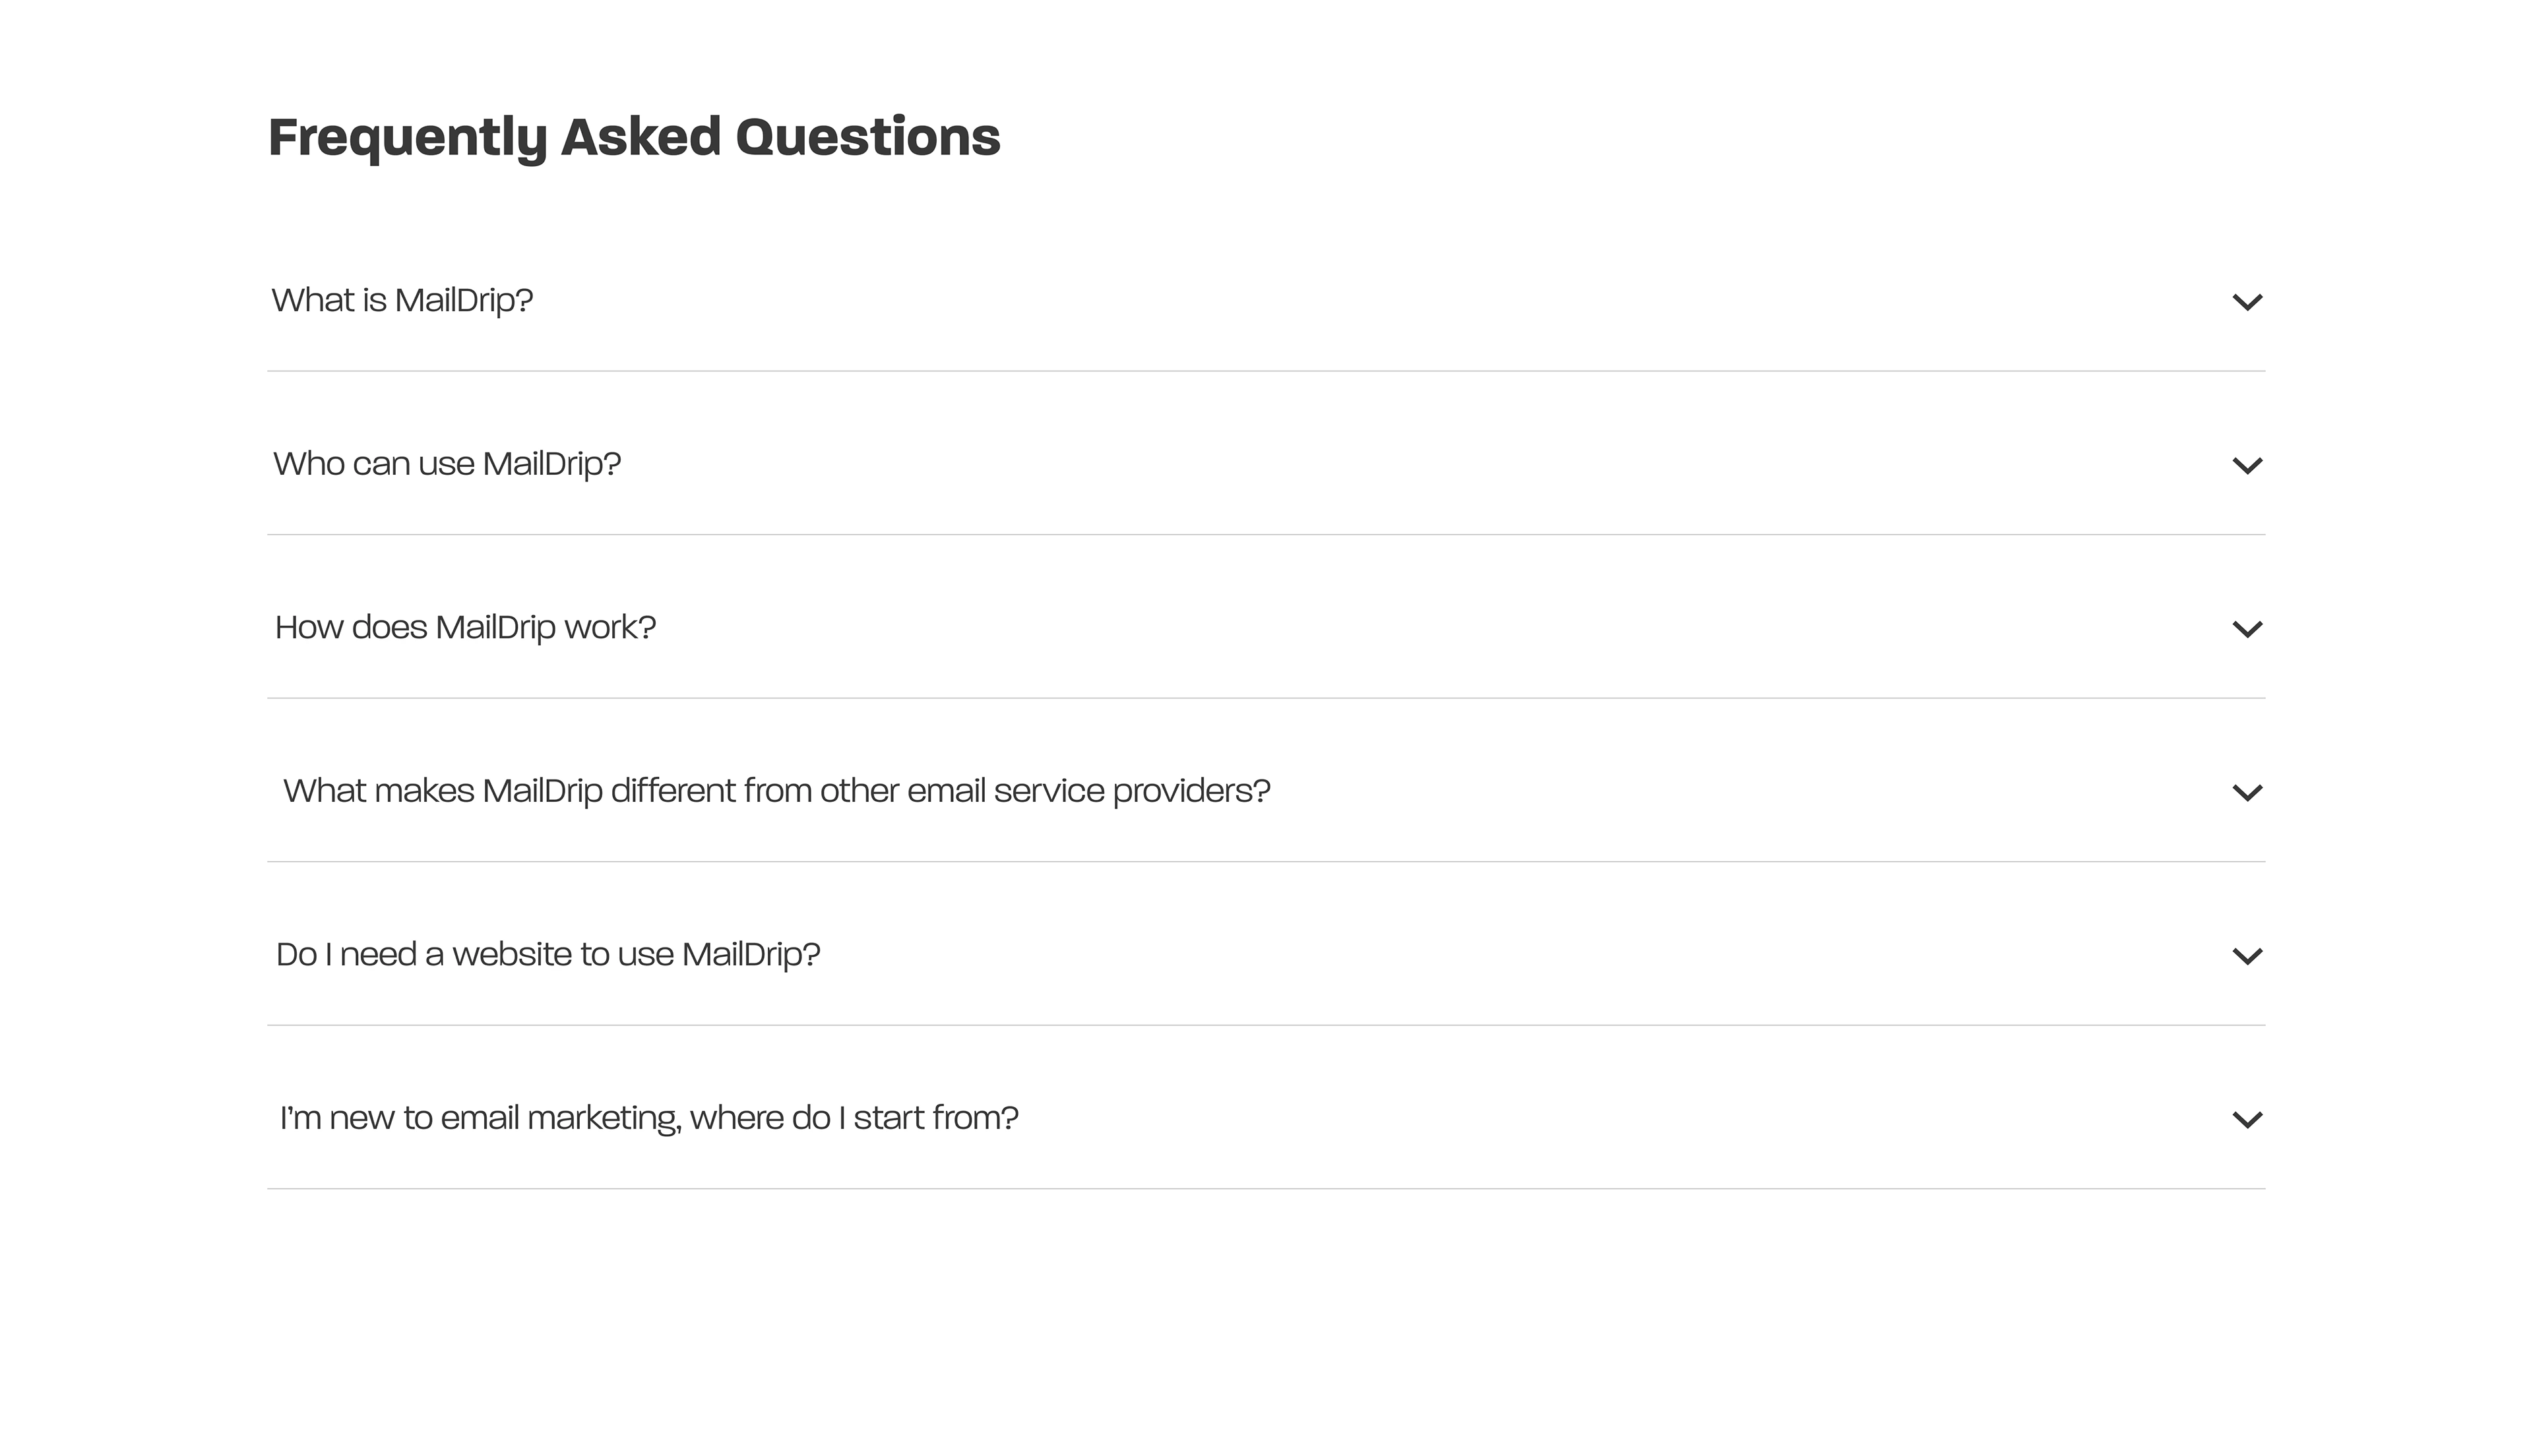2533x1456 pixels.
Task: Click the chevron for the new to email marketing question
Action: click(2246, 1120)
